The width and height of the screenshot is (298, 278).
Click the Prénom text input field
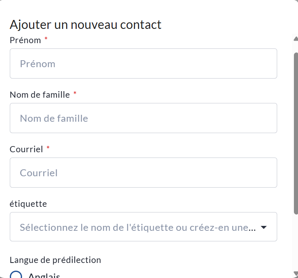143,64
